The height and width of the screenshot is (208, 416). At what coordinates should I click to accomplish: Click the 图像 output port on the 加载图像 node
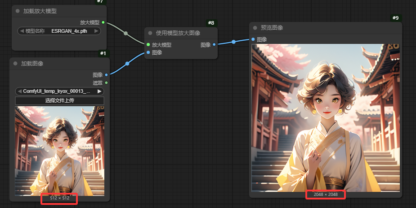click(x=106, y=75)
